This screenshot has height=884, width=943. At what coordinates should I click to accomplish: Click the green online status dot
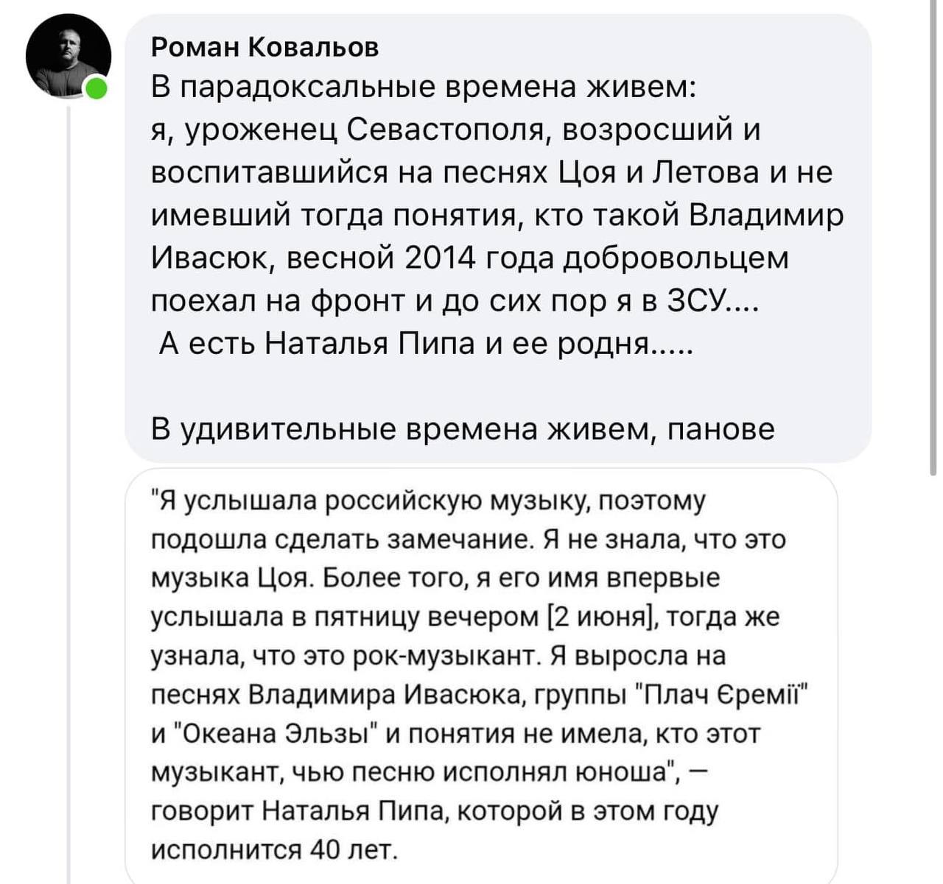[x=96, y=89]
